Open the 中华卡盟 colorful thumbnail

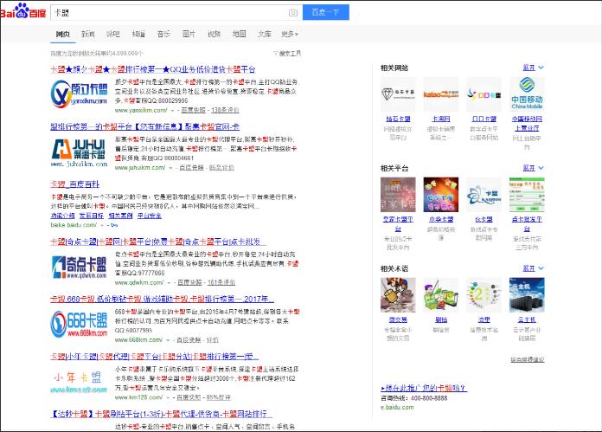tap(441, 195)
